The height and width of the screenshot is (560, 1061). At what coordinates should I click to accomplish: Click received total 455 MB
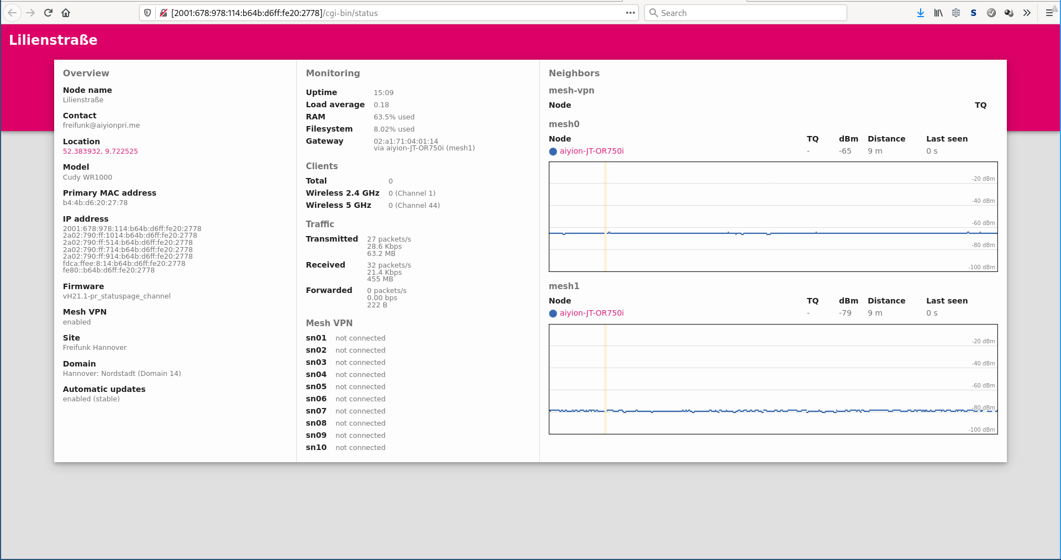(380, 279)
